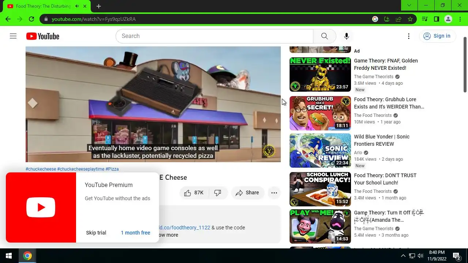Open YouTube settings three-dot menu
Screen dimensions: 468x263
409,36
